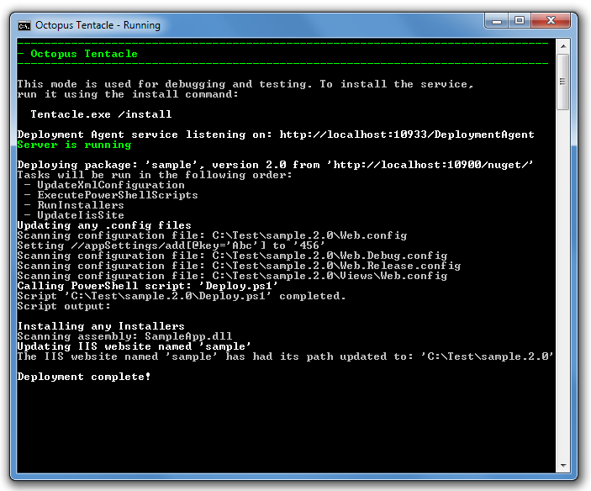Click the 'Octopus Tentacle - Running' title text
The height and width of the screenshot is (491, 591).
(x=98, y=25)
